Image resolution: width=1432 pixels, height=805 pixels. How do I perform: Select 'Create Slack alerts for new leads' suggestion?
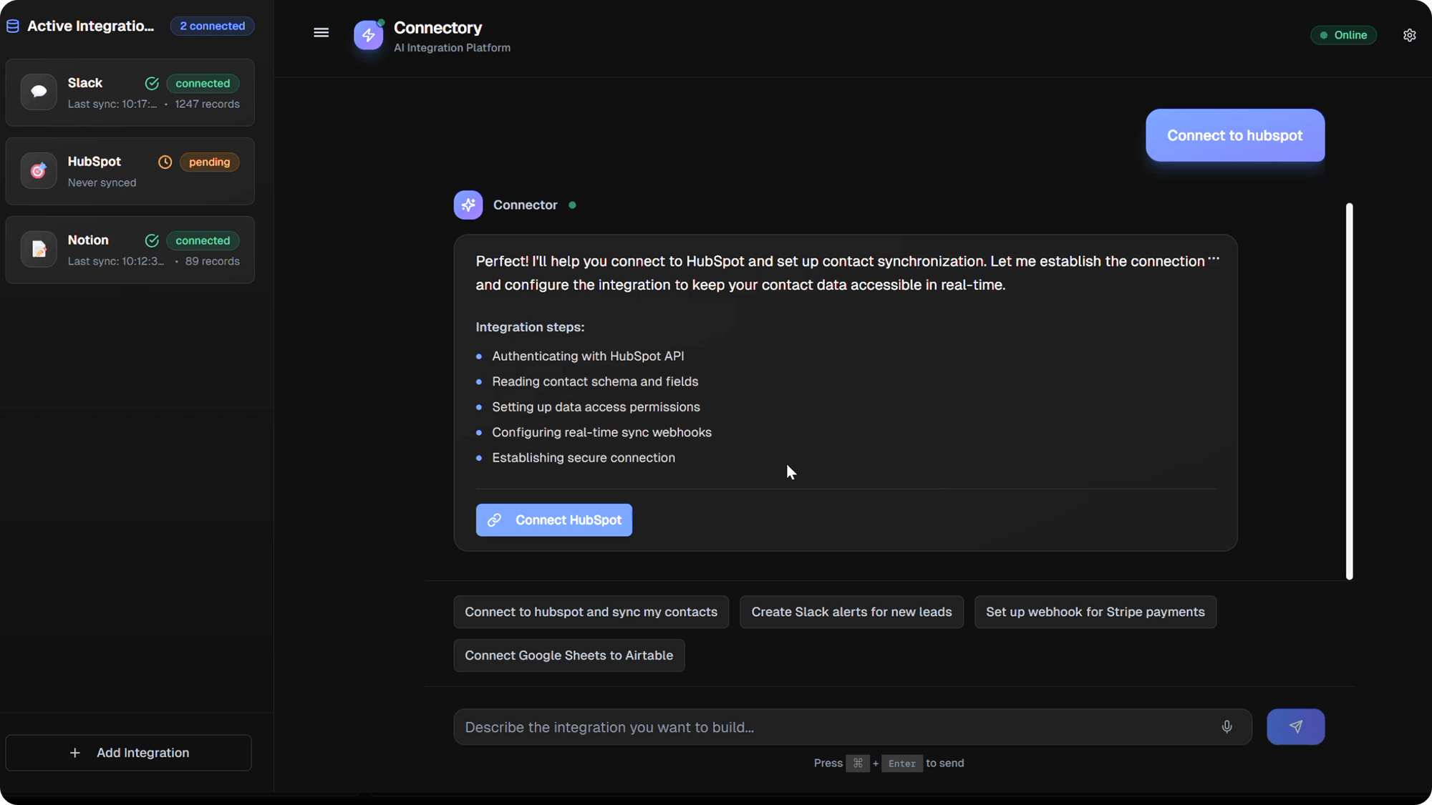(851, 612)
